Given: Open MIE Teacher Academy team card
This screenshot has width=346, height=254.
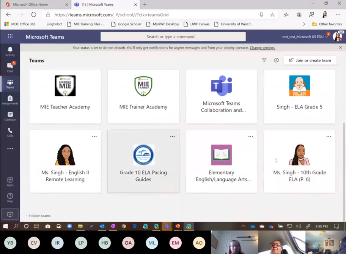Looking at the screenshot, I should tap(65, 96).
